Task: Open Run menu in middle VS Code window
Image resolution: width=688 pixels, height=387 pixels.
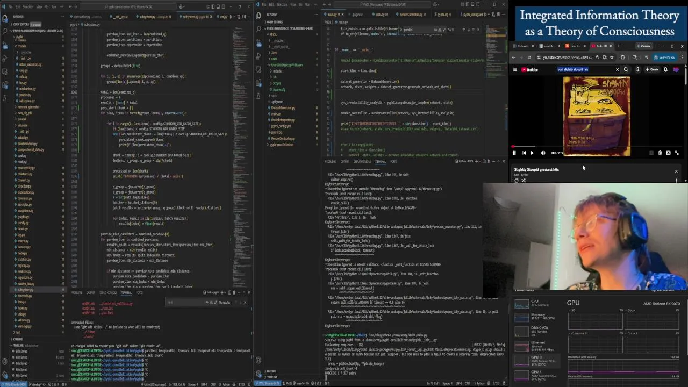Action: 307,4
